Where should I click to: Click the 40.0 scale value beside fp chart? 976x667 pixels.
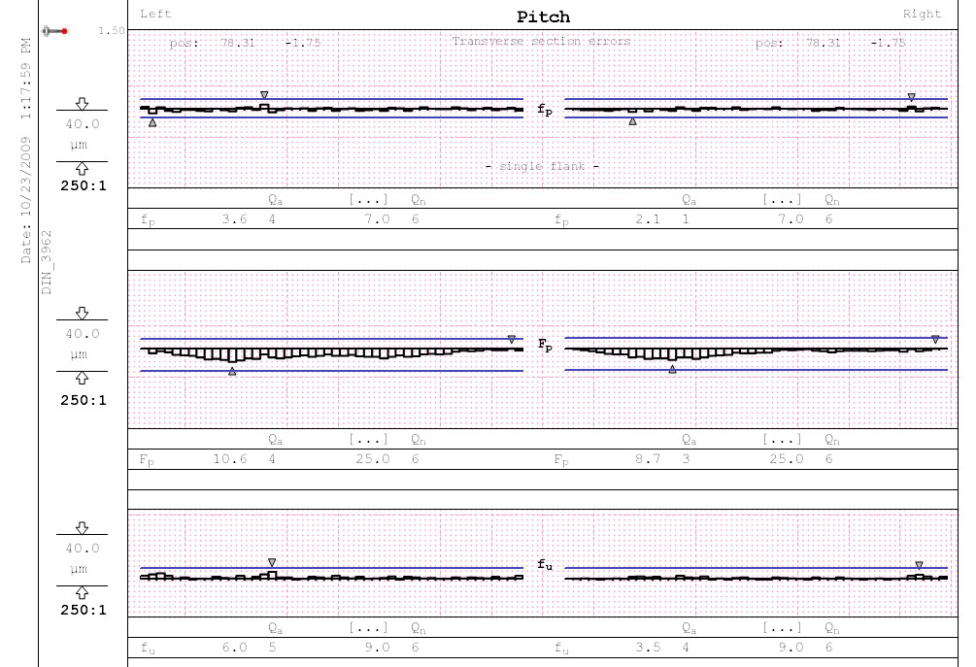click(83, 124)
